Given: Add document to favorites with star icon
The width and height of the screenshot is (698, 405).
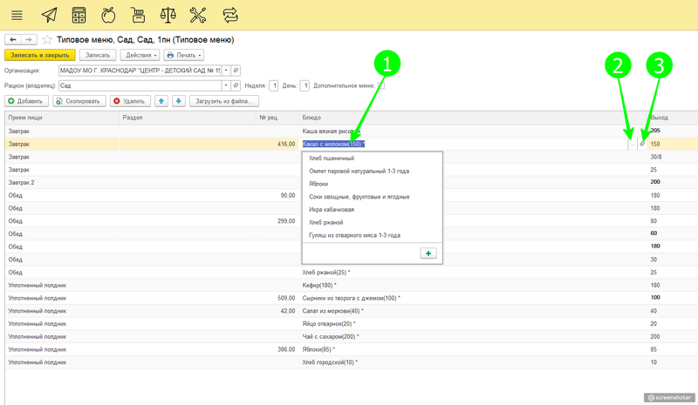Looking at the screenshot, I should [x=47, y=40].
